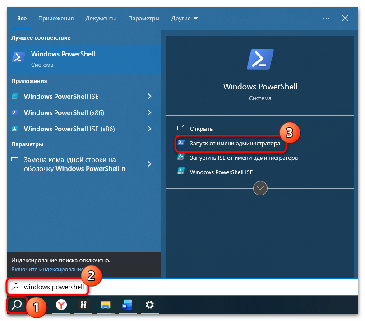
Task: Open 'Windows PowerShell ISE' from preview actions
Action: pos(222,172)
